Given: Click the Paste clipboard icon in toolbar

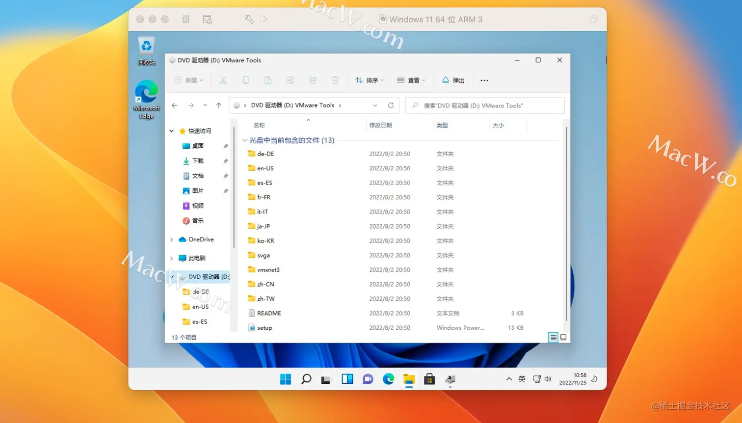Looking at the screenshot, I should (268, 80).
